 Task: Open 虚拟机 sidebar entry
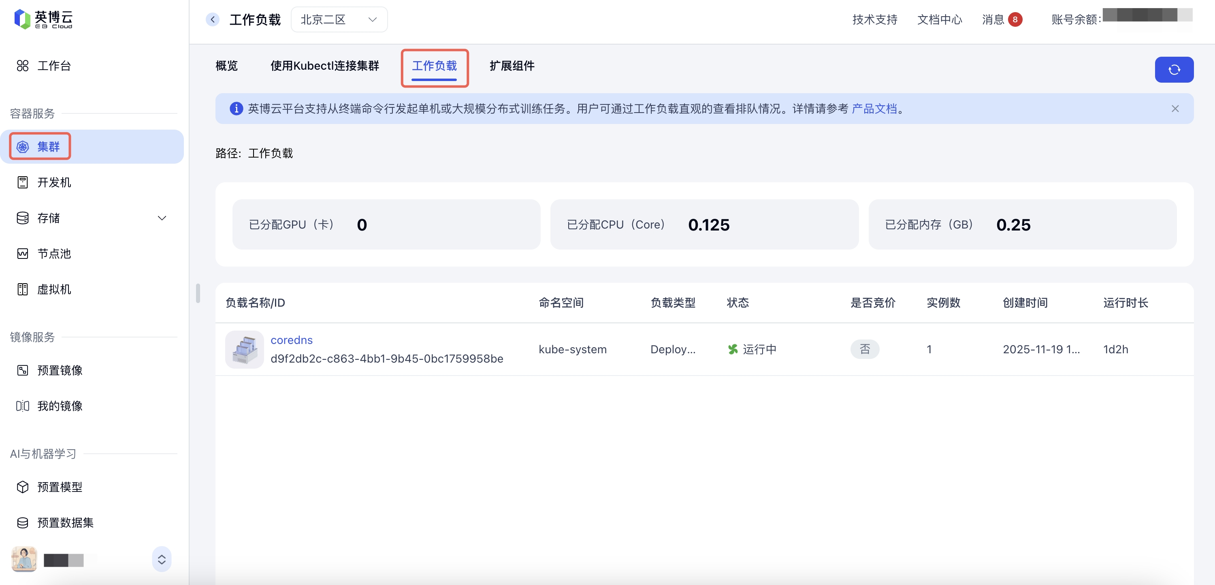pyautogui.click(x=54, y=289)
